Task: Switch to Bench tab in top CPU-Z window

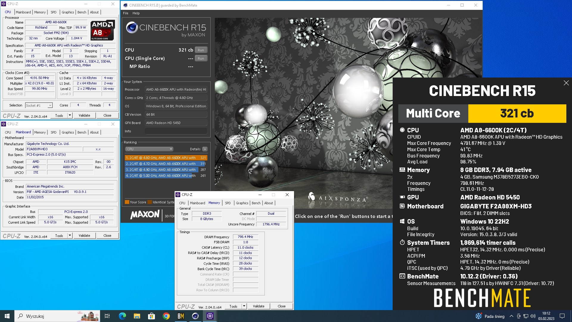Action: coord(82,12)
